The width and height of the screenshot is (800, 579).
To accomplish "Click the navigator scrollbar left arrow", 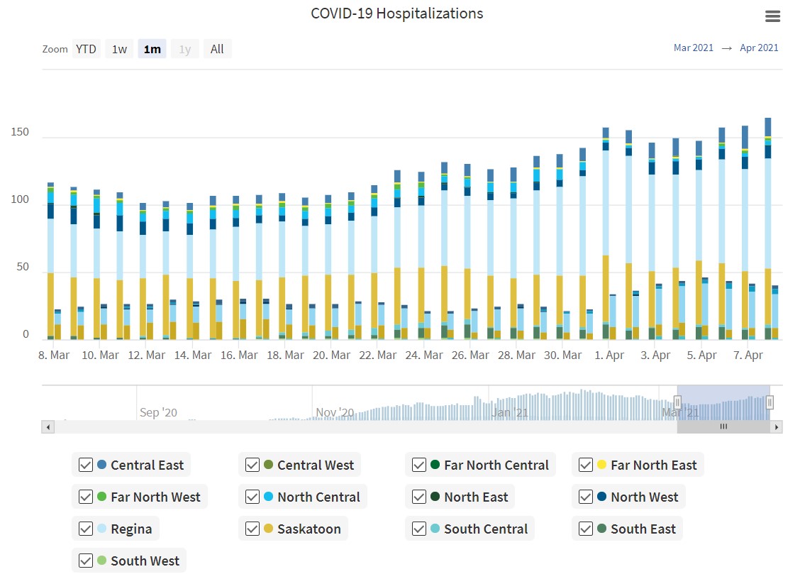I will (x=48, y=427).
